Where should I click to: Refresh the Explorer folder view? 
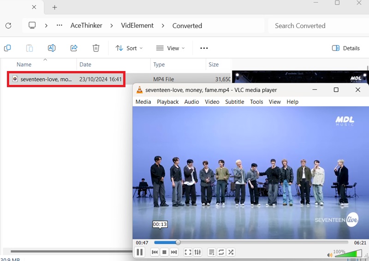(x=8, y=25)
